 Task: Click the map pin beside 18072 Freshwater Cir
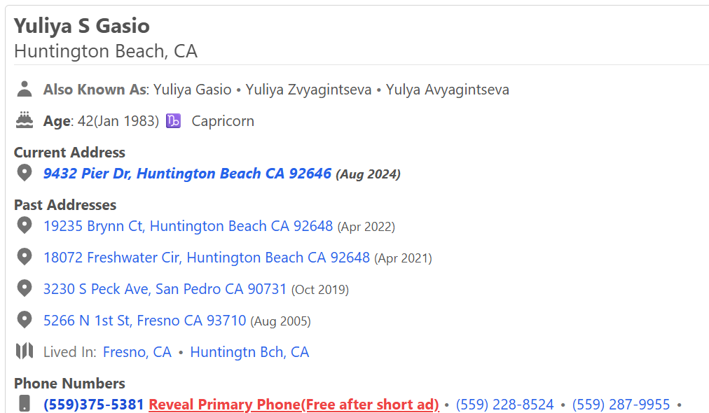coord(25,257)
